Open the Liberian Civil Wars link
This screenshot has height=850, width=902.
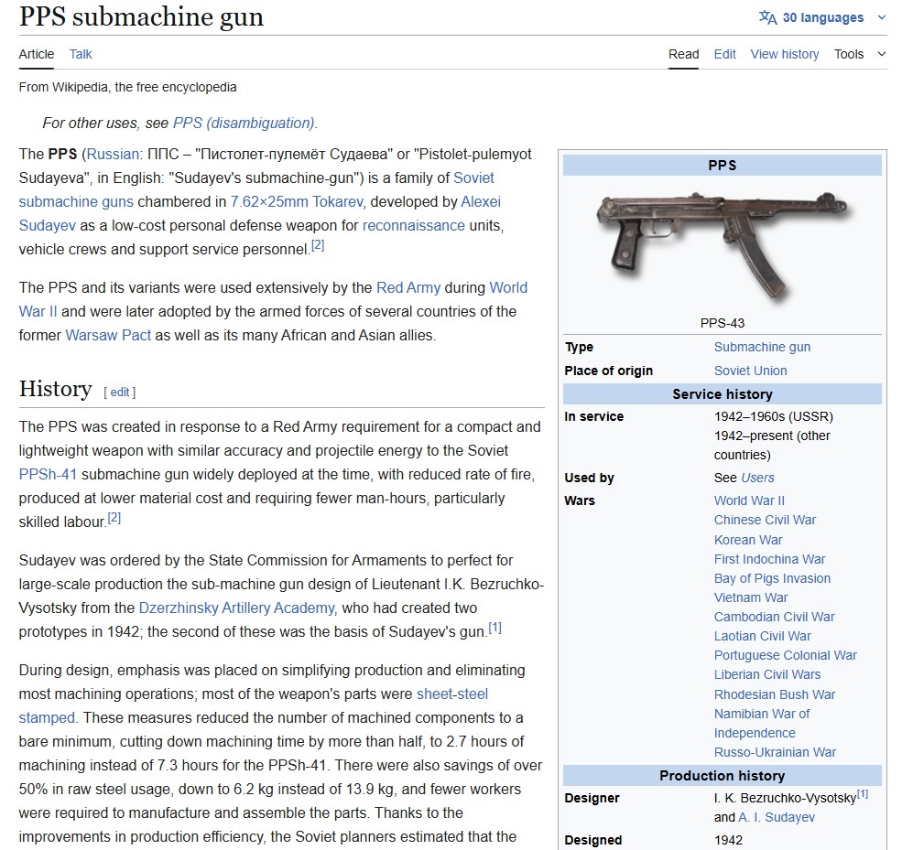pyautogui.click(x=766, y=674)
